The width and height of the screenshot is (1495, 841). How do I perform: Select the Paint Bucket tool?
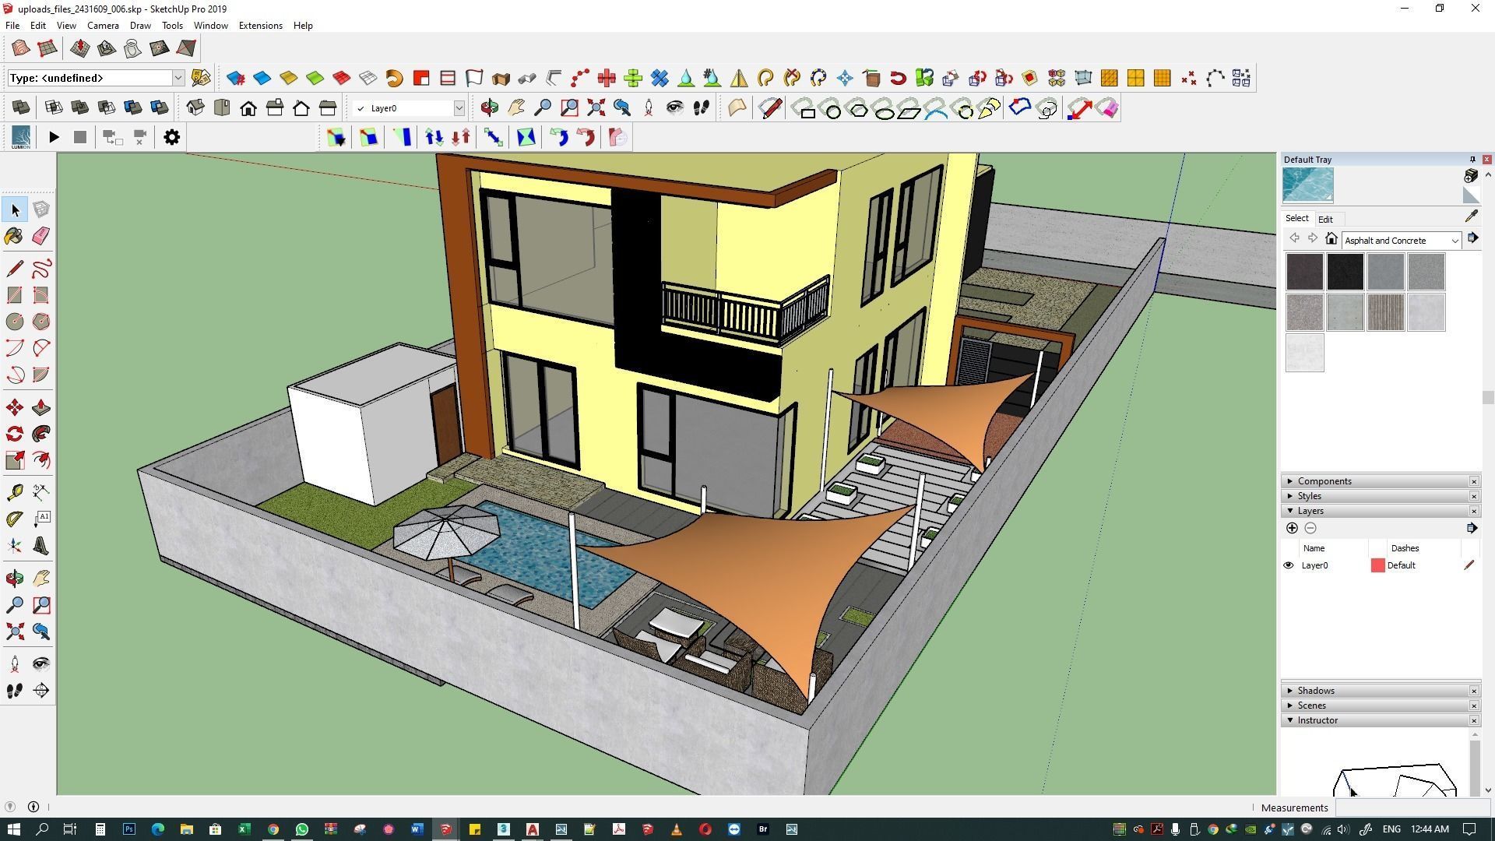14,236
